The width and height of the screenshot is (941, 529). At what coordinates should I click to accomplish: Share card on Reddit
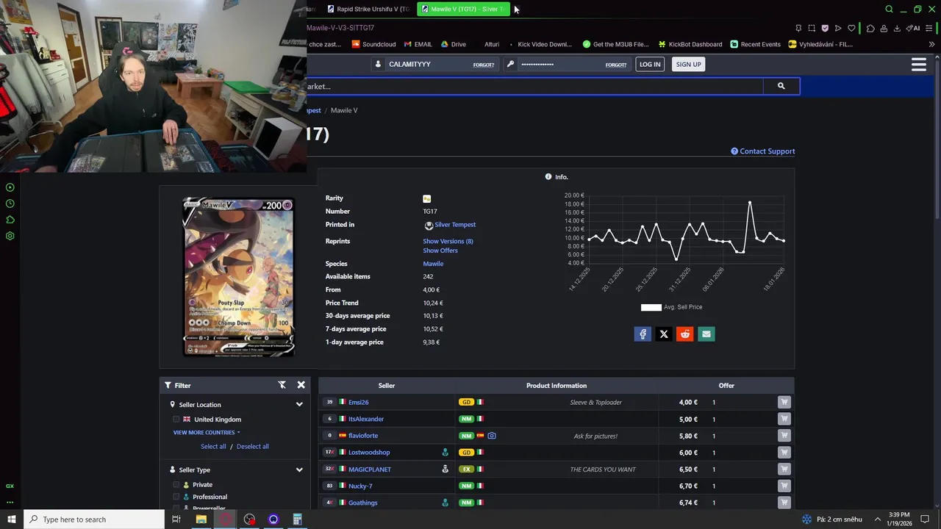point(685,334)
